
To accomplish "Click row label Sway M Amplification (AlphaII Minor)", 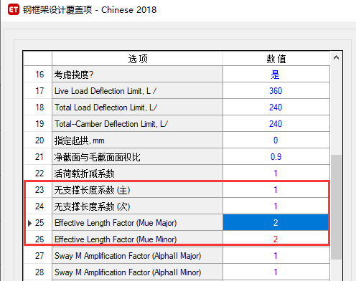I will click(137, 272).
